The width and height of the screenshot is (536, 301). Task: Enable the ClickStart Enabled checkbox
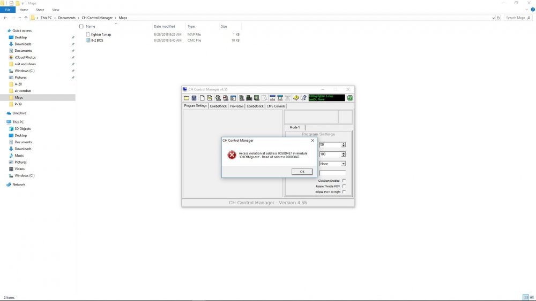tap(344, 181)
